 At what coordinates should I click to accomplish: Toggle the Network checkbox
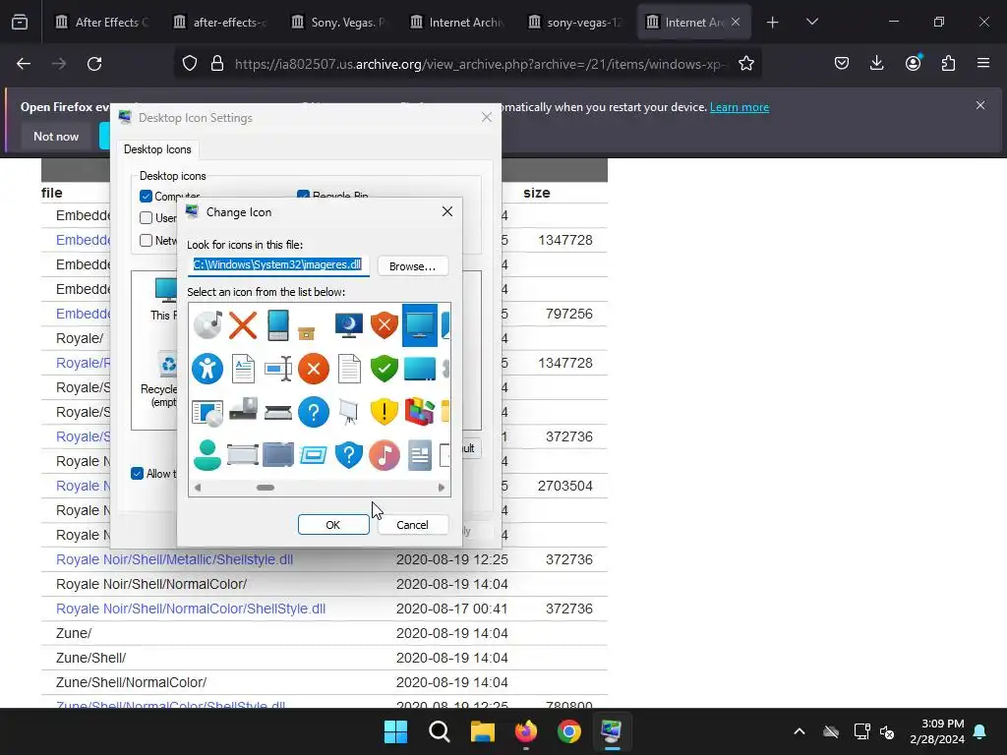[146, 240]
